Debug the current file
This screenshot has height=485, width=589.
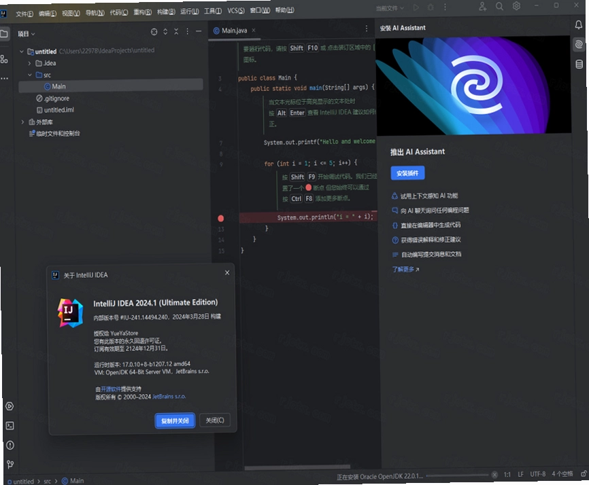click(x=431, y=7)
